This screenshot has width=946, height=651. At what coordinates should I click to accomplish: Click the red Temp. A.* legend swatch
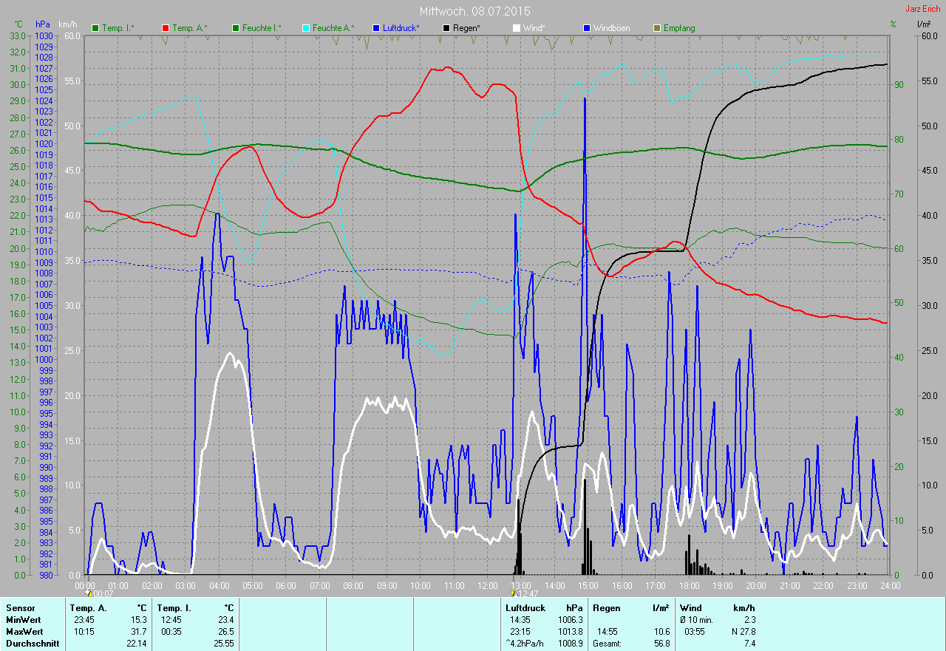[165, 28]
